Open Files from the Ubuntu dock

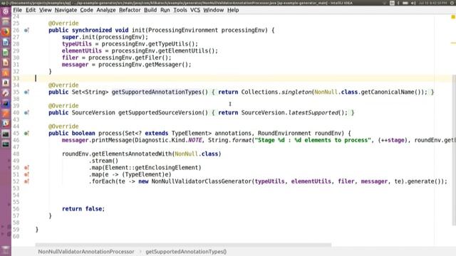tap(6, 22)
